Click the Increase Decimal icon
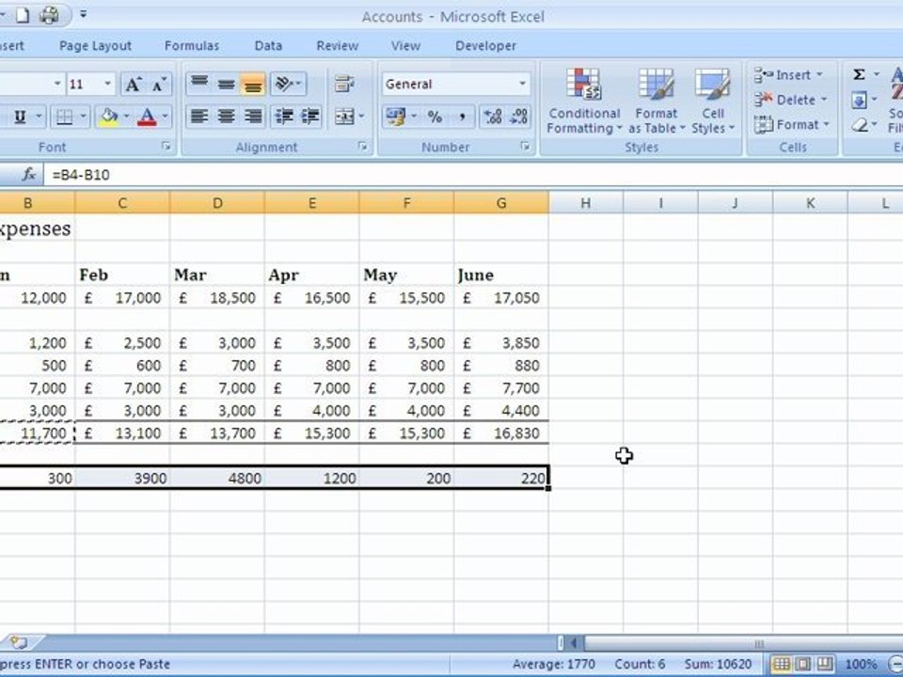The height and width of the screenshot is (677, 903). [x=493, y=117]
